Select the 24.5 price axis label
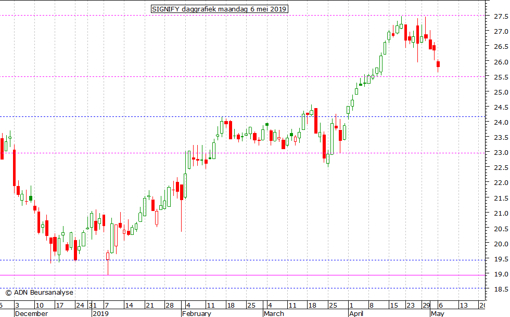This screenshot has width=510, height=317. pos(501,108)
